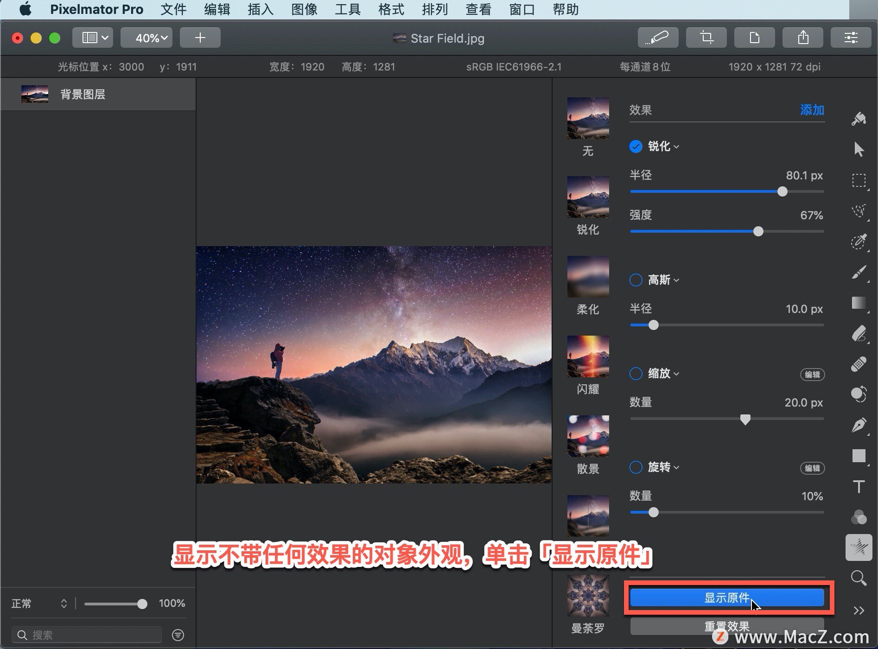Click the plus Add toolbar button

[x=200, y=38]
